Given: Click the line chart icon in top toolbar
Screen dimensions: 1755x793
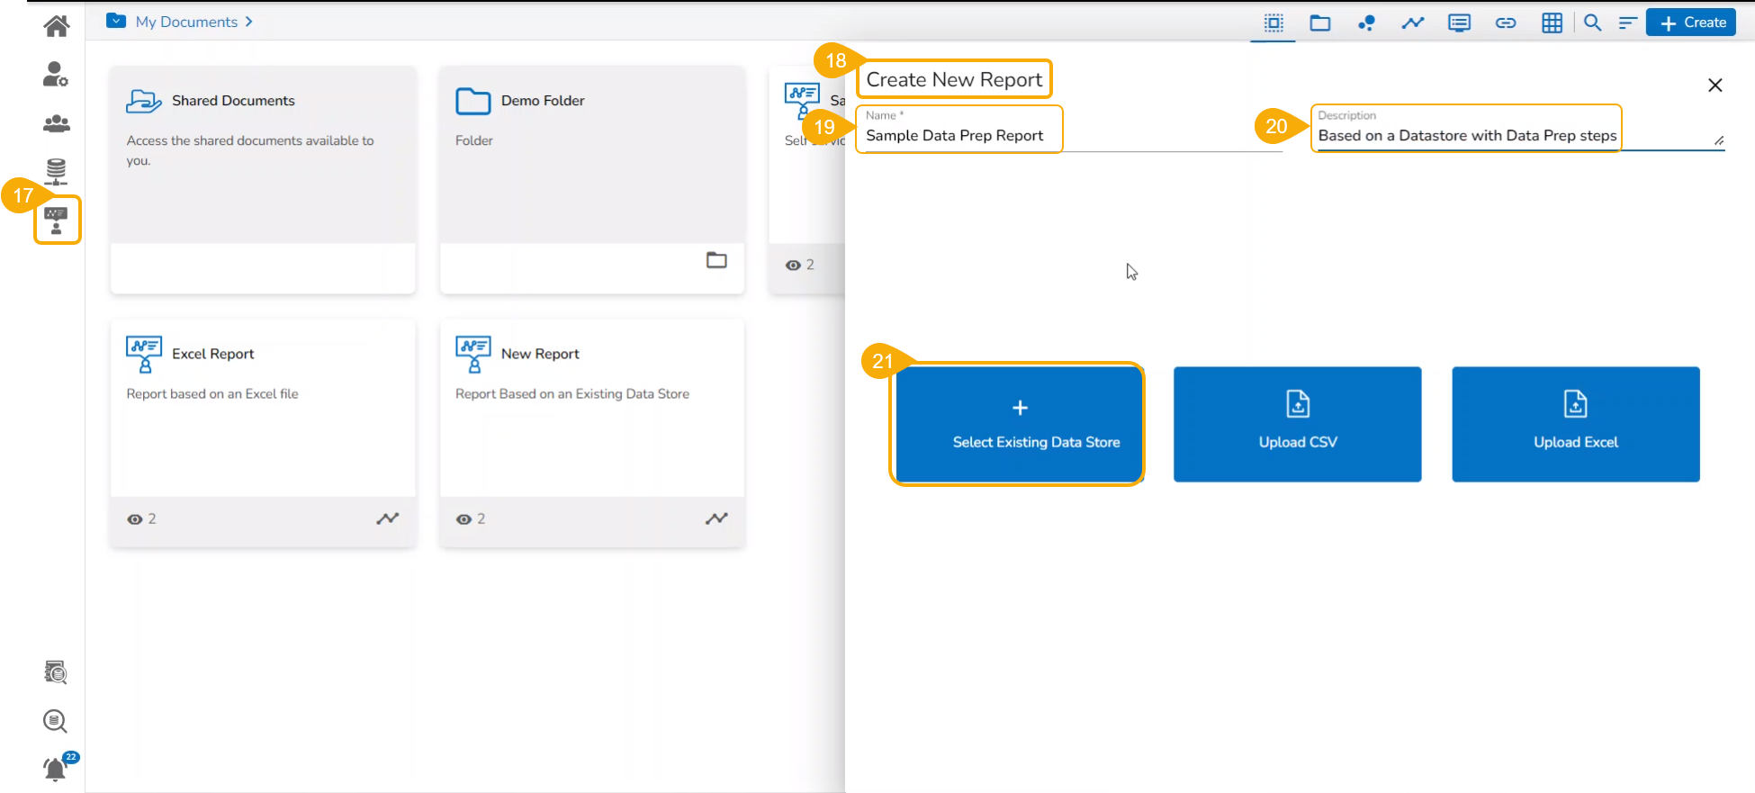Looking at the screenshot, I should (1413, 23).
